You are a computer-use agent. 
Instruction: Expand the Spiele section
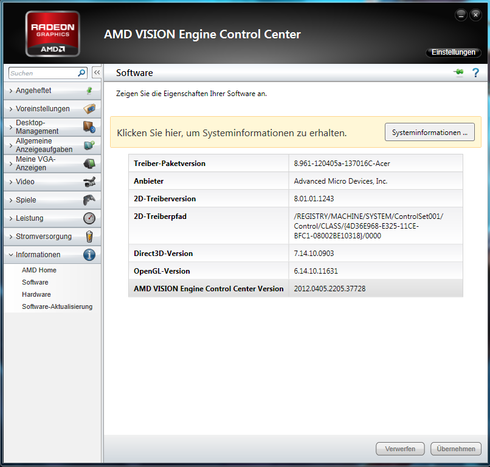tap(52, 199)
